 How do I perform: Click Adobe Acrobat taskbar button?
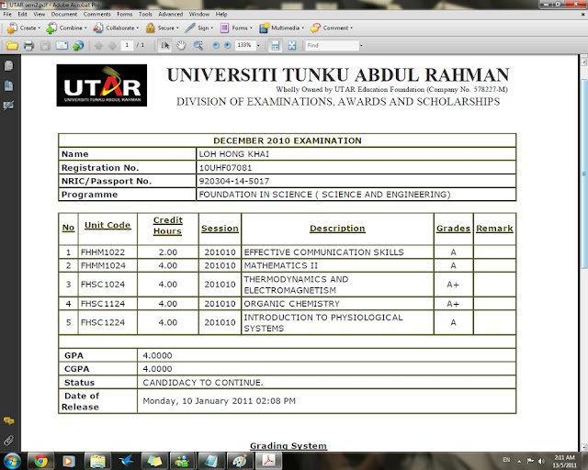268,461
